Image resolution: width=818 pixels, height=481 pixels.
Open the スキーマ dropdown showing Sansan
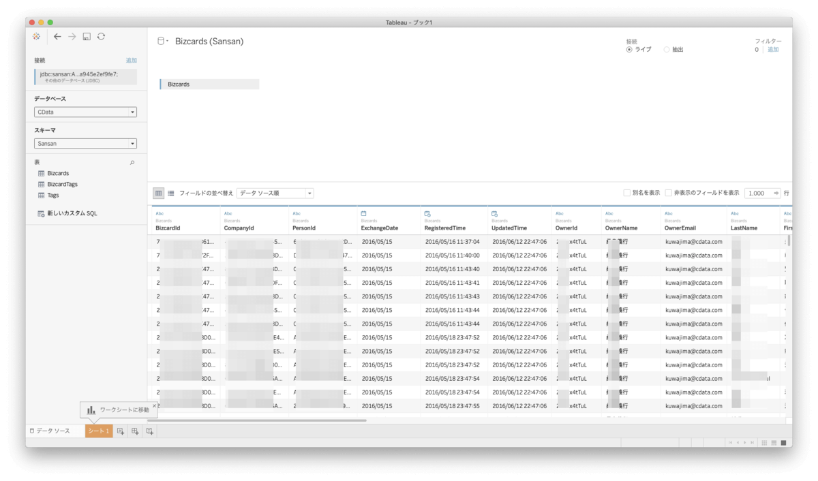click(85, 144)
